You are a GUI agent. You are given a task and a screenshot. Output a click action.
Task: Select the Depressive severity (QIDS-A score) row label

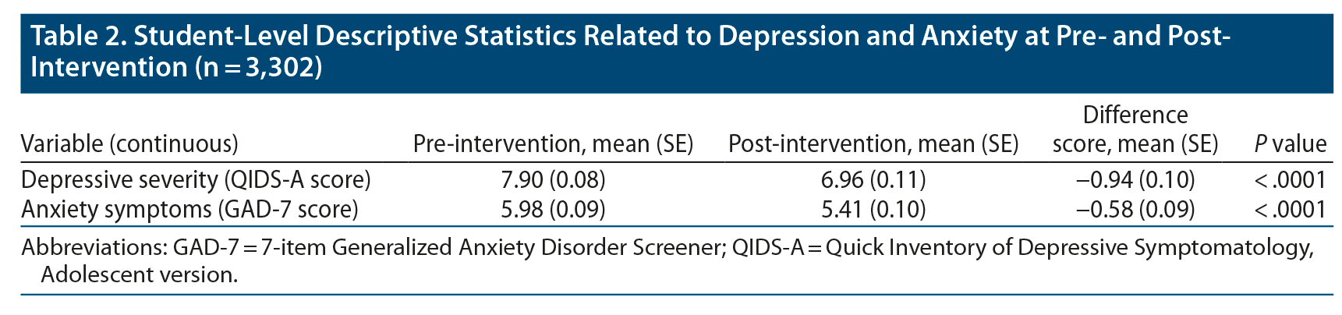point(196,180)
